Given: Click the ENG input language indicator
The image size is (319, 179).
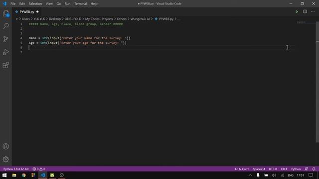Looking at the screenshot, I should tap(291, 176).
